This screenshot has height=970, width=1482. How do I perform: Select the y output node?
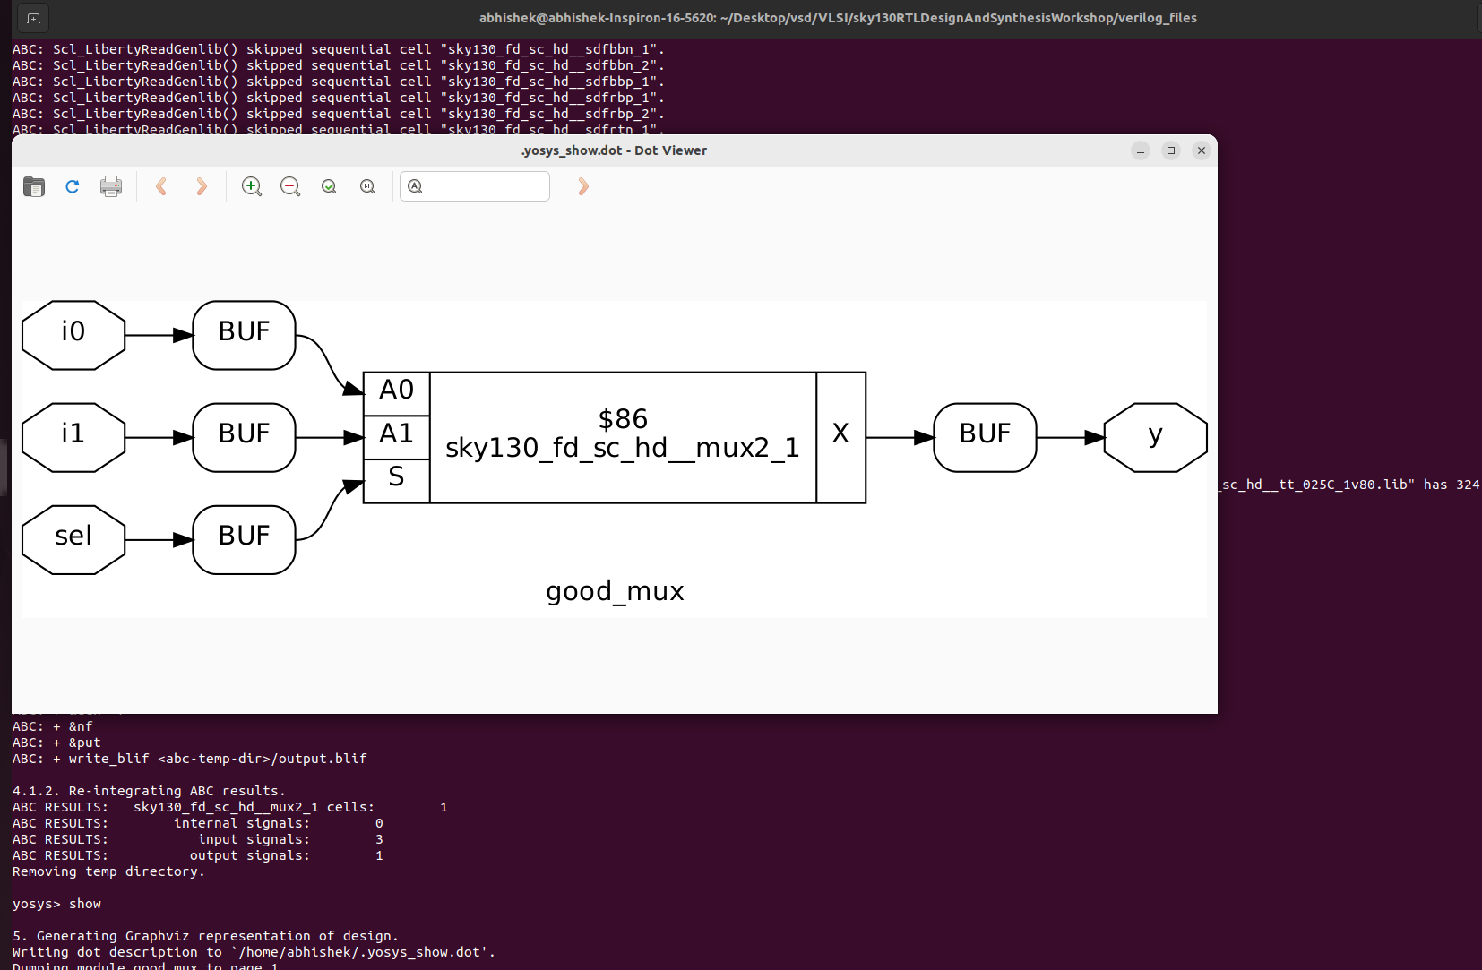1155,437
